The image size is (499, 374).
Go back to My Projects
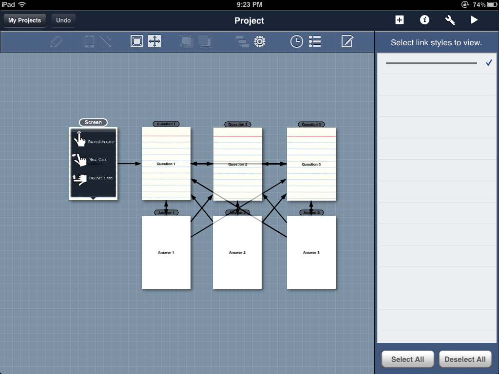[25, 20]
